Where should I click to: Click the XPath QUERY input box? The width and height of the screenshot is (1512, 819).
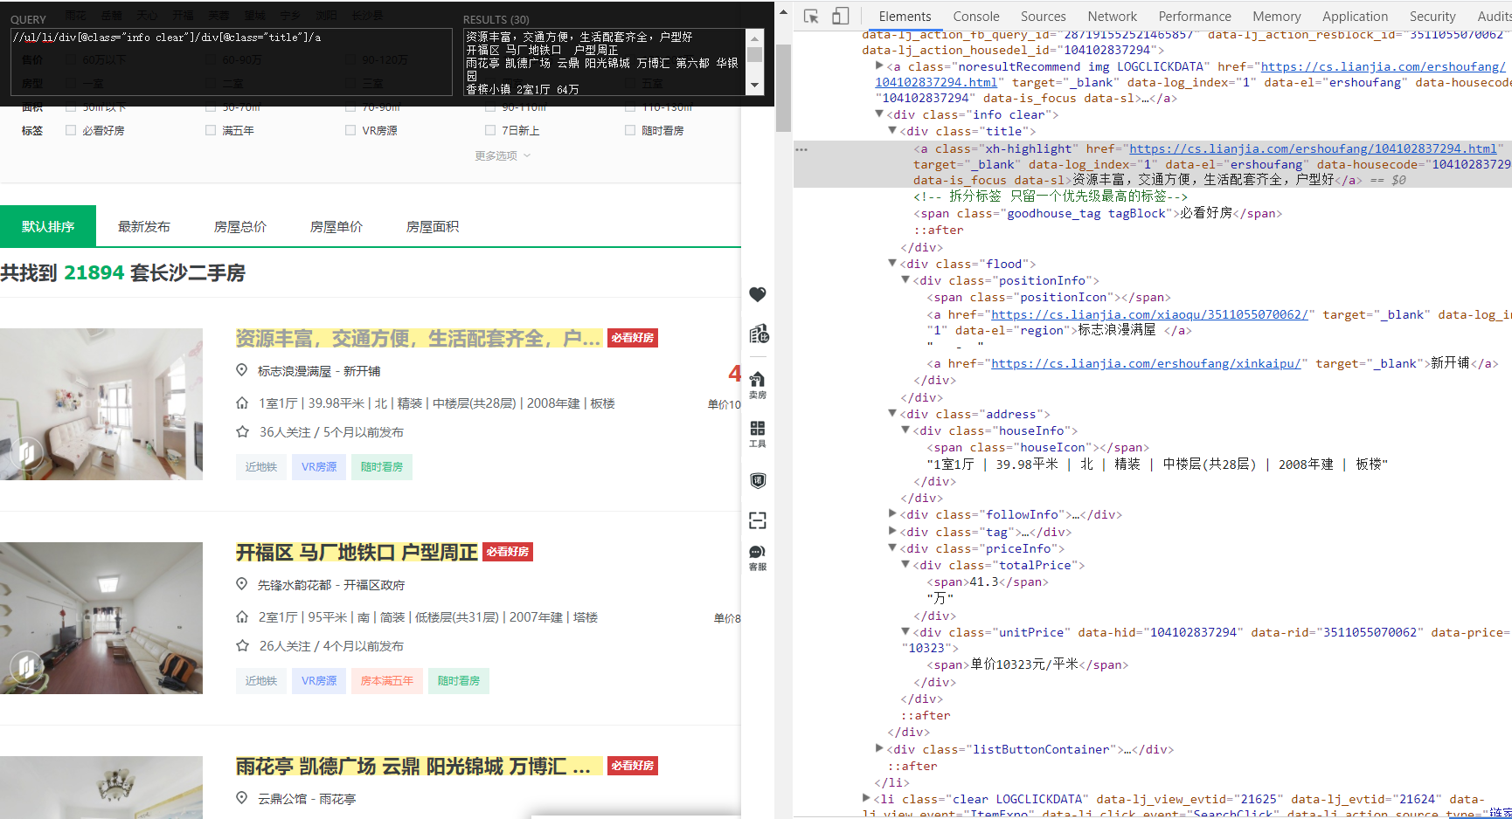[x=232, y=61]
